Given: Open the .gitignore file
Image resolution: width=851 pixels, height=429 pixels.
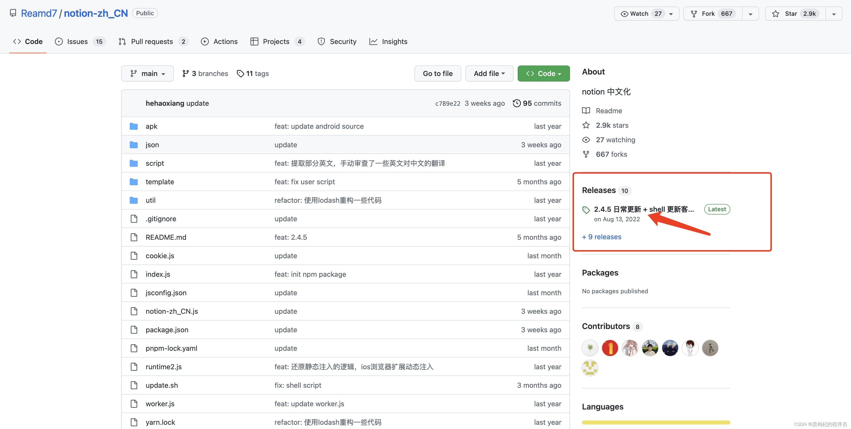Looking at the screenshot, I should (161, 219).
